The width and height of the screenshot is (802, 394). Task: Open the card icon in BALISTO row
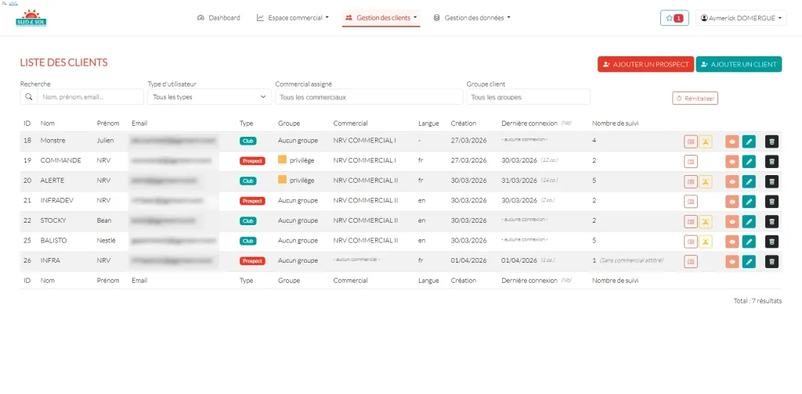691,242
